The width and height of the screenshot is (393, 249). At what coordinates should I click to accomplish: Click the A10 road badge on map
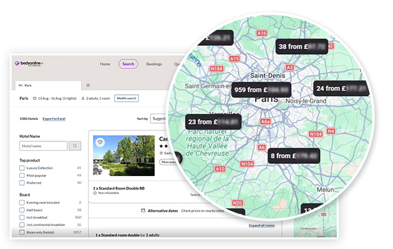point(220,169)
